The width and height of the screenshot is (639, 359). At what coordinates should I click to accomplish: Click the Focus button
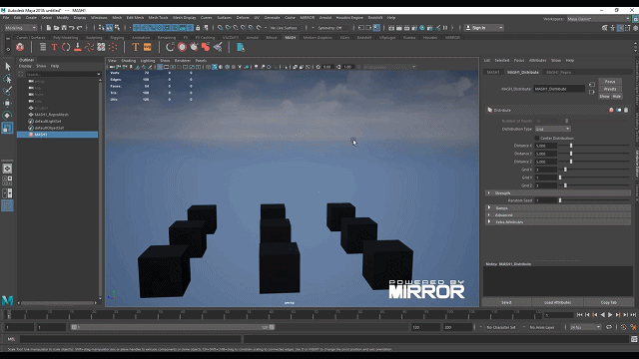pyautogui.click(x=610, y=82)
